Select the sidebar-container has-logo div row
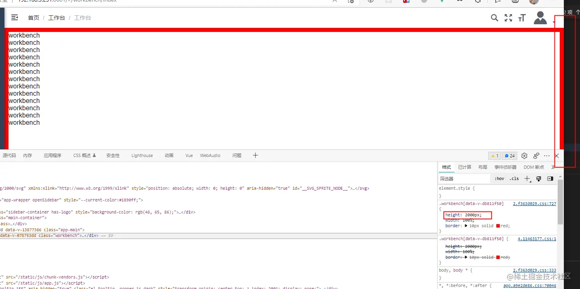 tap(219, 212)
